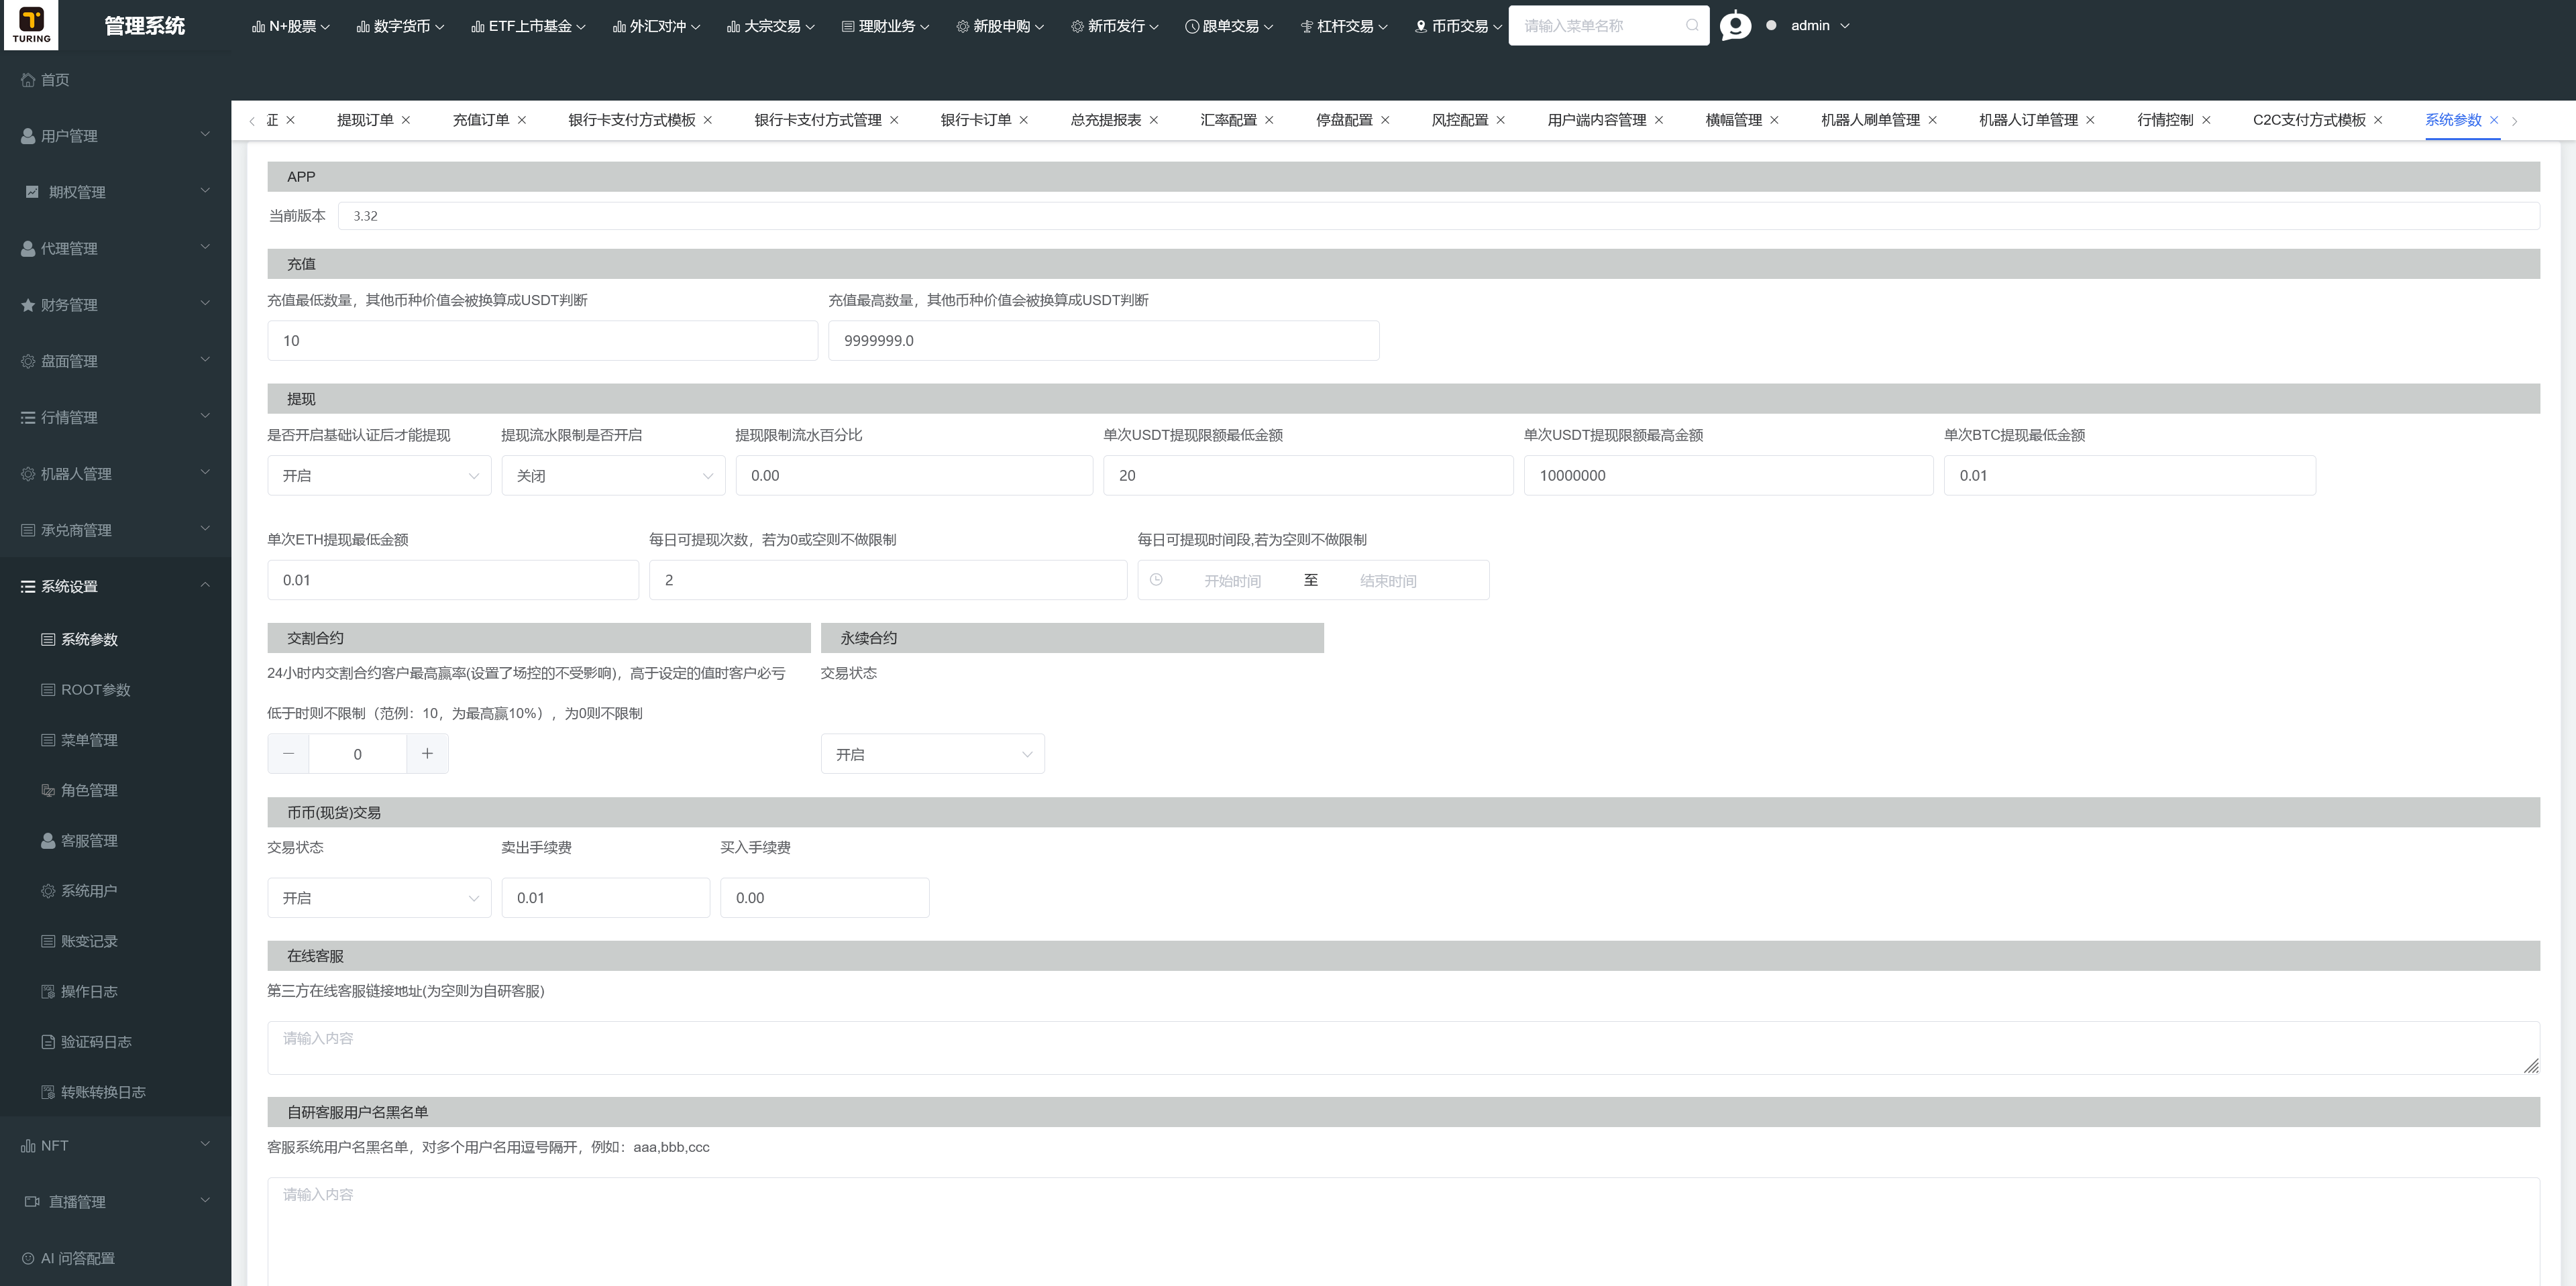Expand the 盘面管理 sidebar menu
This screenshot has width=2576, height=1286.
pos(115,361)
